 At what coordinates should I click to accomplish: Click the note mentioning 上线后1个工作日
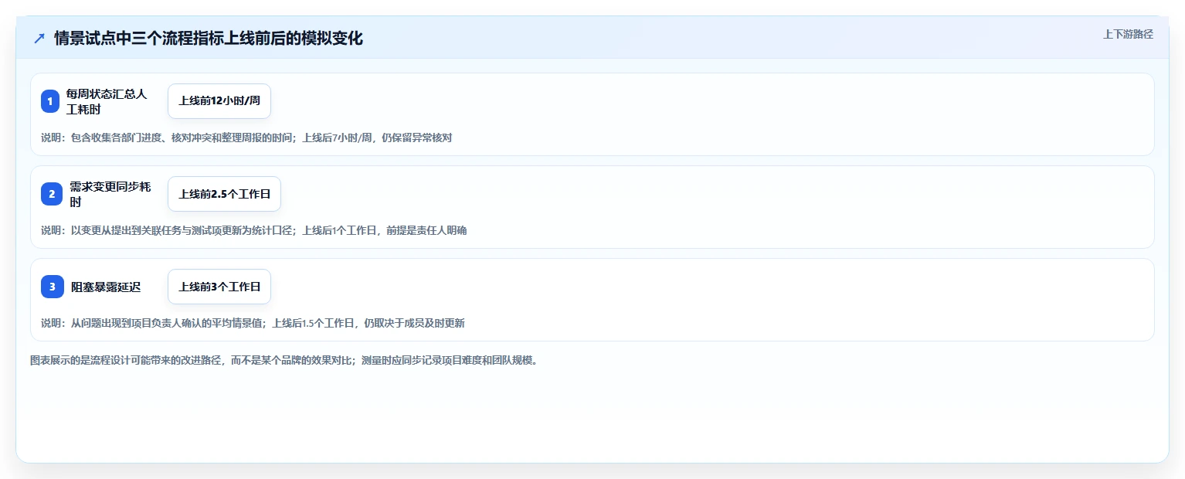point(254,230)
